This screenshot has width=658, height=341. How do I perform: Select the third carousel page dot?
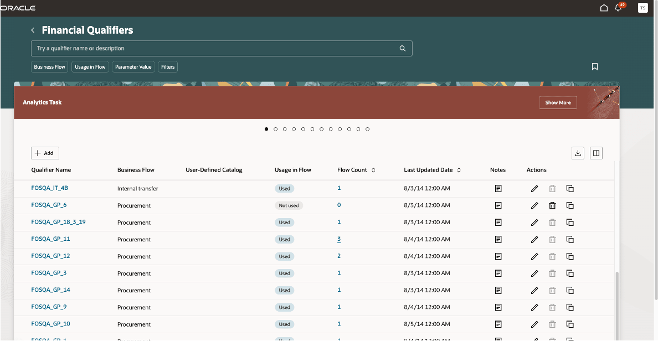point(285,129)
